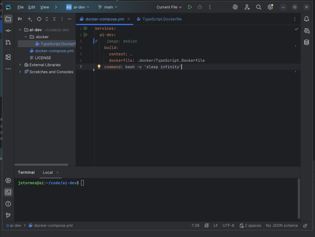The width and height of the screenshot is (315, 237).
Task: Click the Services run icon in sidebar
Action: click(x=8, y=181)
